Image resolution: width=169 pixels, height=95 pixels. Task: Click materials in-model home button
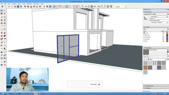tap(148, 59)
